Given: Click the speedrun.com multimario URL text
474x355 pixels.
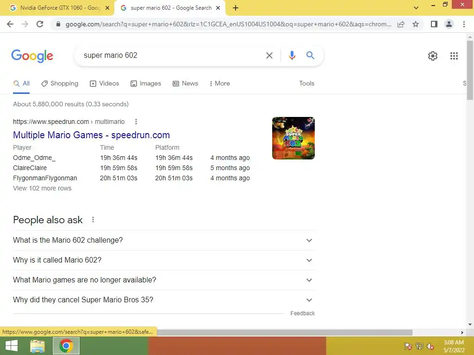Looking at the screenshot, I should tap(69, 122).
